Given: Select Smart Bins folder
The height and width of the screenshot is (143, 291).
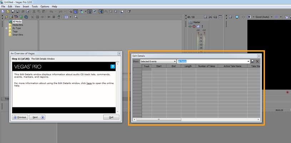Looking at the screenshot, I should click(18, 35).
